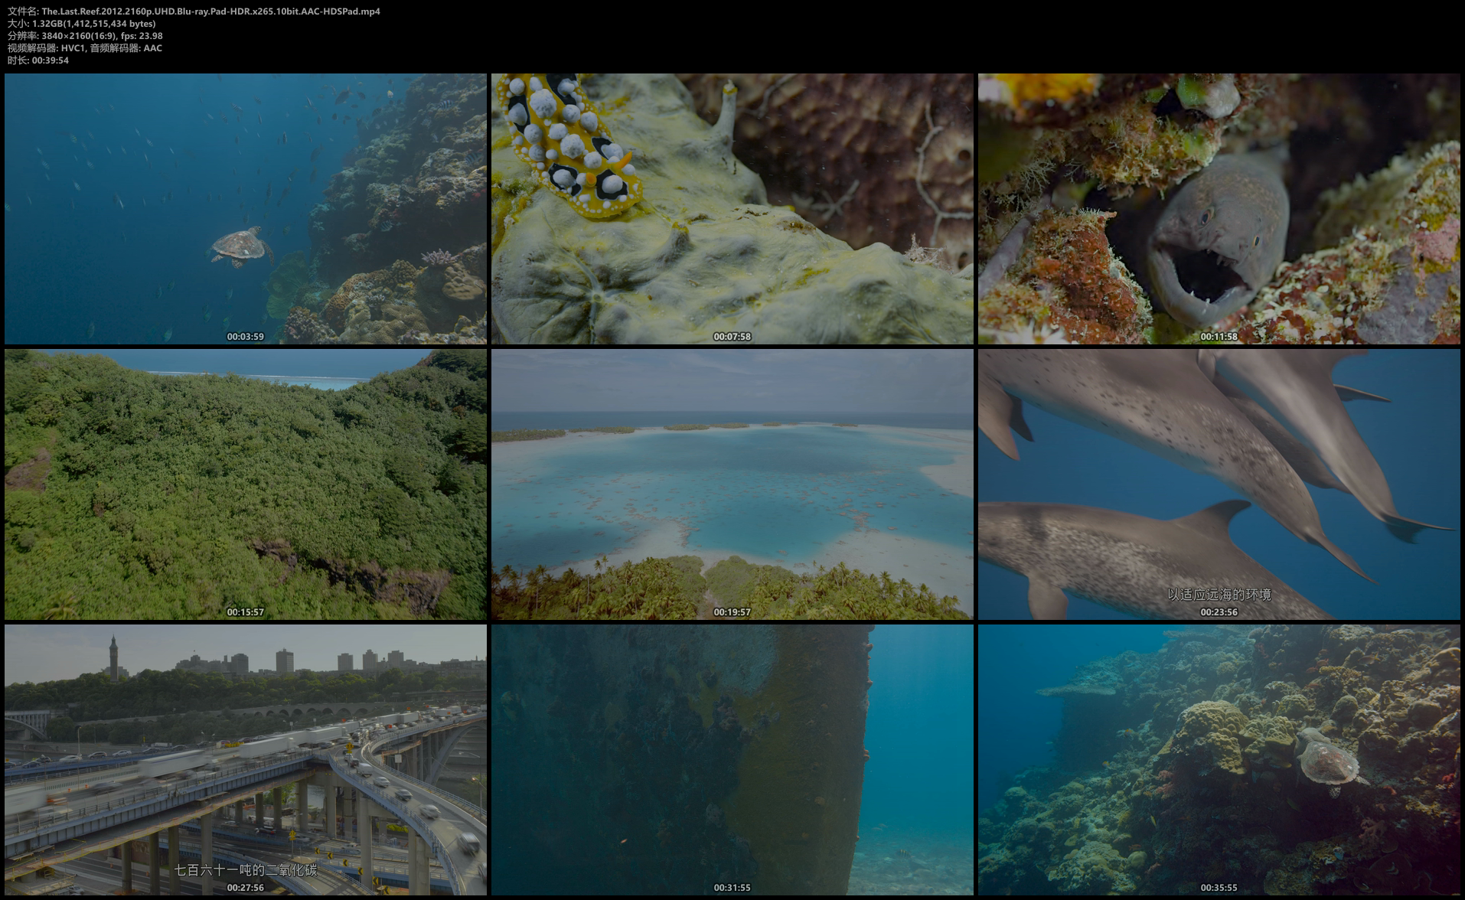Open the green forested hillside thumbnail
The image size is (1465, 900).
click(x=245, y=484)
